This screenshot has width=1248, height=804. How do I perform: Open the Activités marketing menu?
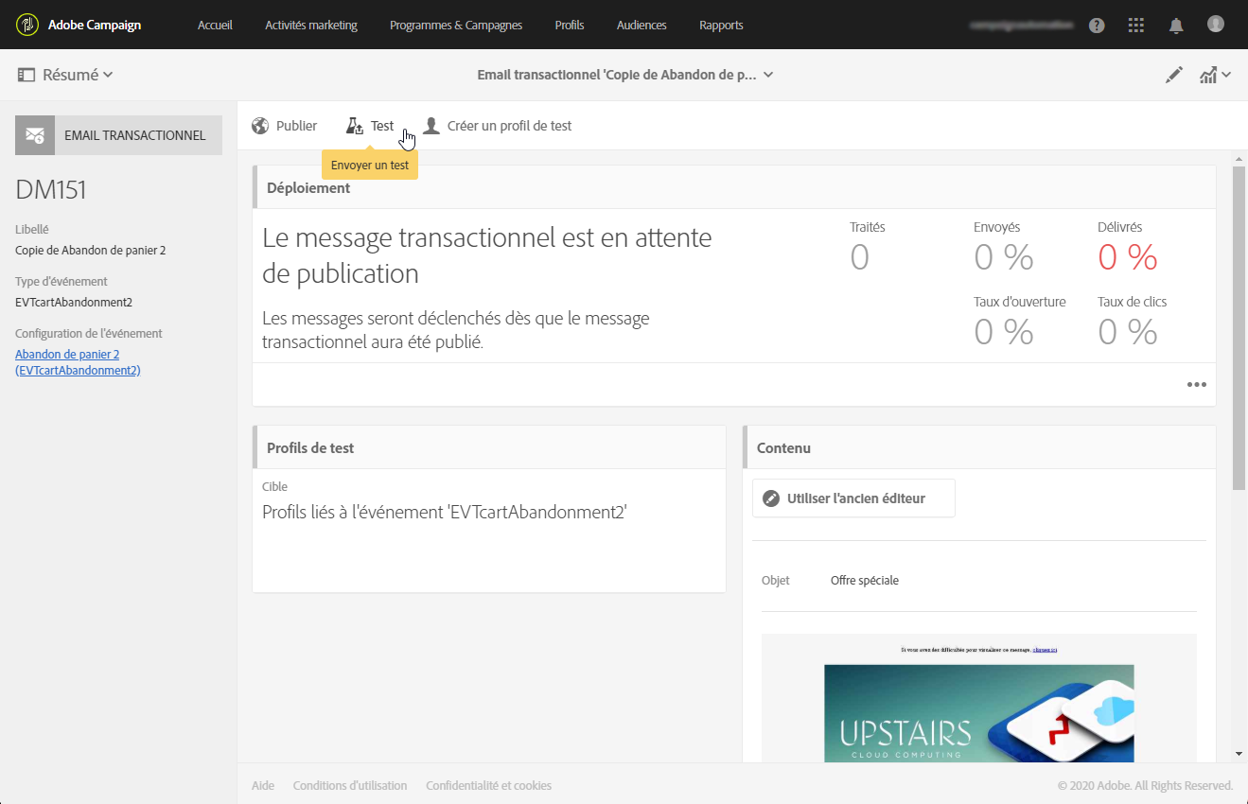(x=311, y=26)
